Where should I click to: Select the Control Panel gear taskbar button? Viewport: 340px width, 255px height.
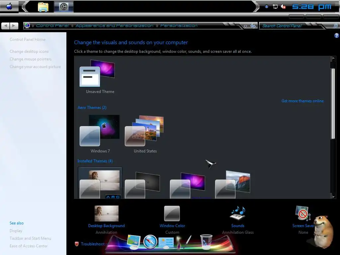coord(64,7)
